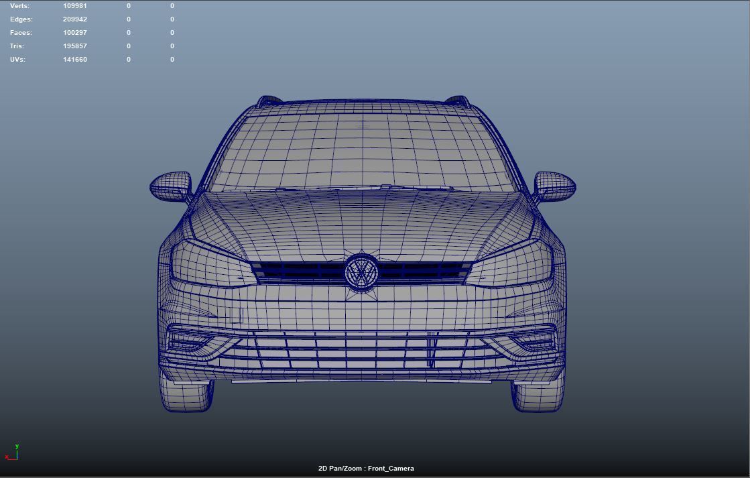Click the 2D Pan/Zoom : Front_Camera label
750x478 pixels.
coord(366,469)
